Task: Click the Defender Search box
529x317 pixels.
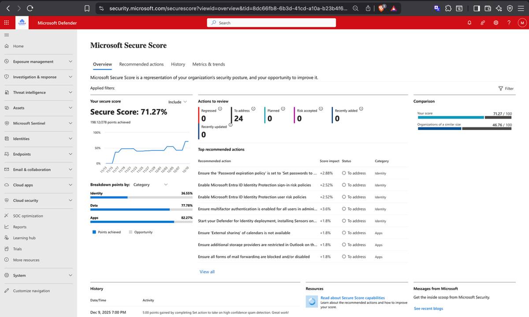Action: [x=271, y=23]
